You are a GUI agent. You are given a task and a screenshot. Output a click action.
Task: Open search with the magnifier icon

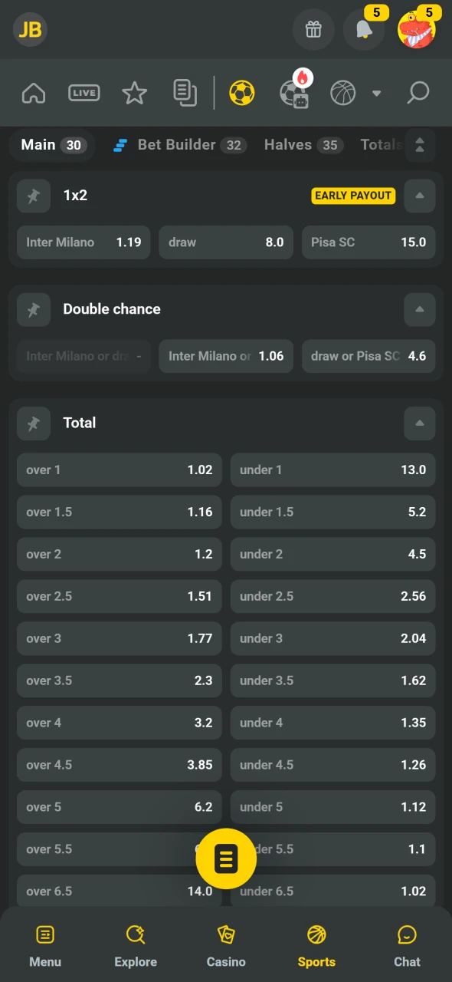click(418, 93)
